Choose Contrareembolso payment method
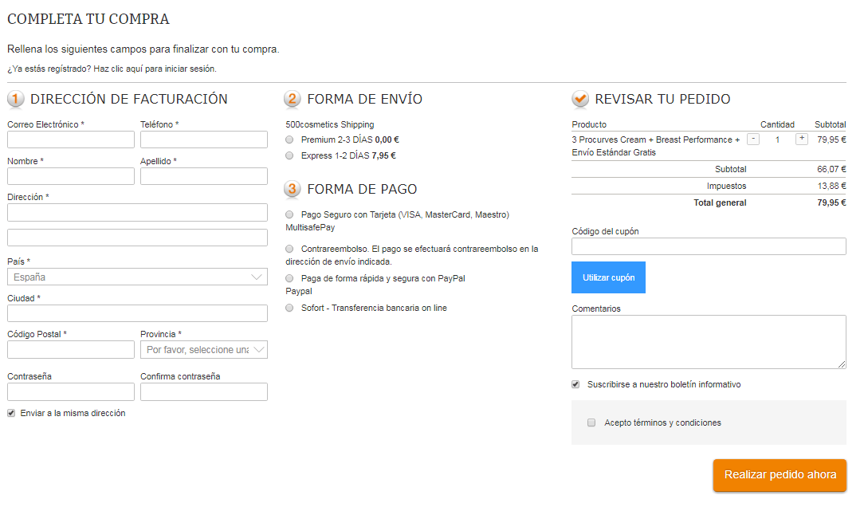This screenshot has height=507, width=868. pyautogui.click(x=289, y=249)
